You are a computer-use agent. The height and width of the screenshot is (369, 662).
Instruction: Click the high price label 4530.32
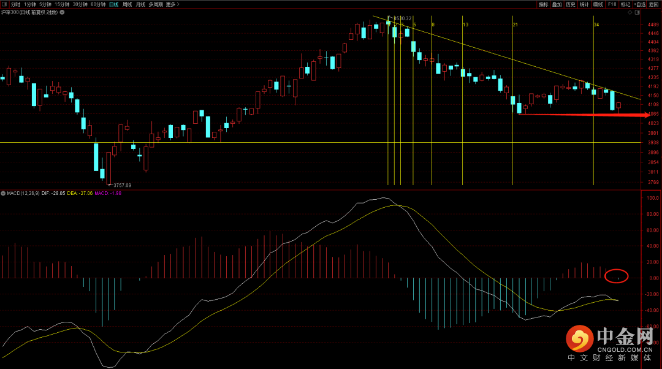[402, 18]
